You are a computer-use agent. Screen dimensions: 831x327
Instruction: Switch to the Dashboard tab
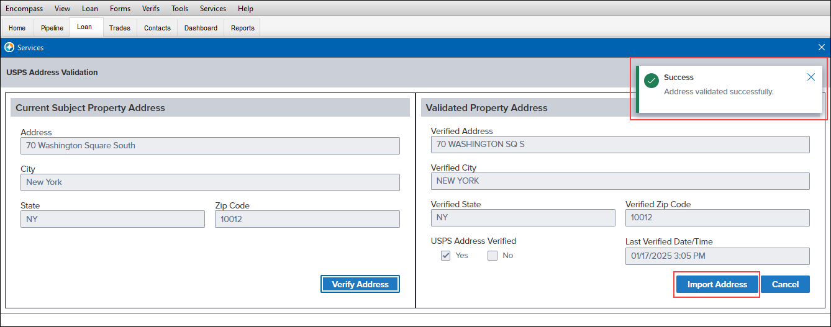(201, 28)
